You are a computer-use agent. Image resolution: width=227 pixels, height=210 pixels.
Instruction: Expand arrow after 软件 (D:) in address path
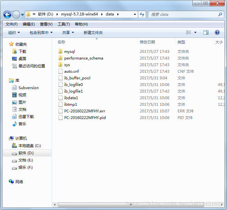57,14
